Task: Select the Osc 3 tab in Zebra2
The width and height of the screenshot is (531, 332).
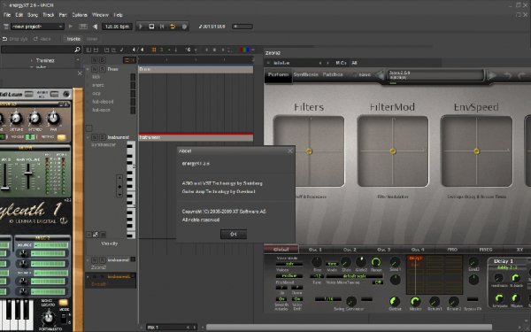Action: point(384,250)
